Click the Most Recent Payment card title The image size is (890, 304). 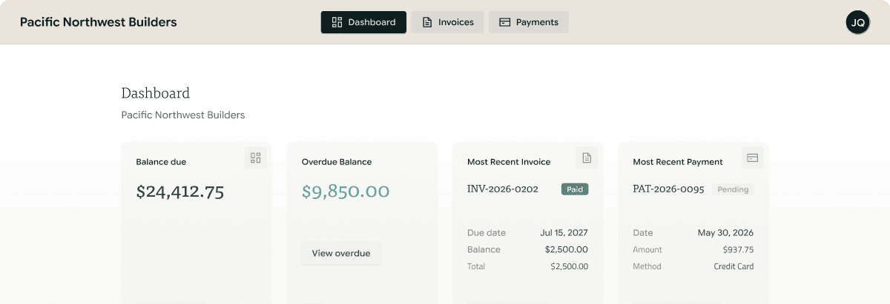coord(678,161)
